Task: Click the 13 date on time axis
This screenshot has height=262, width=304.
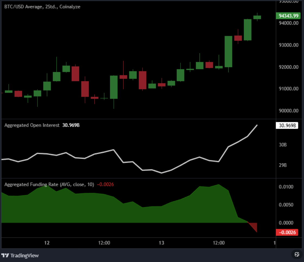Action: click(161, 243)
